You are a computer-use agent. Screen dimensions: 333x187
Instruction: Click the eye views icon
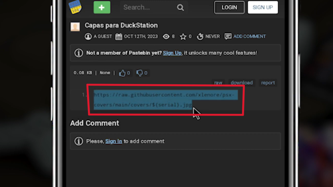click(x=166, y=36)
